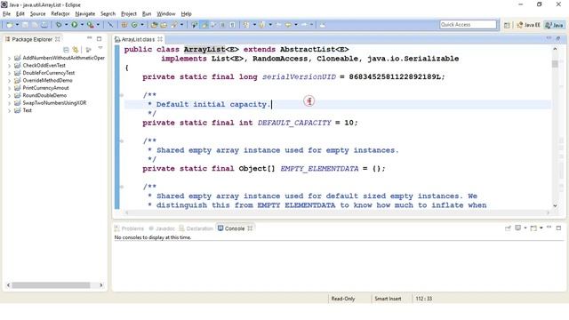Click the Quick Access search field

tap(468, 24)
